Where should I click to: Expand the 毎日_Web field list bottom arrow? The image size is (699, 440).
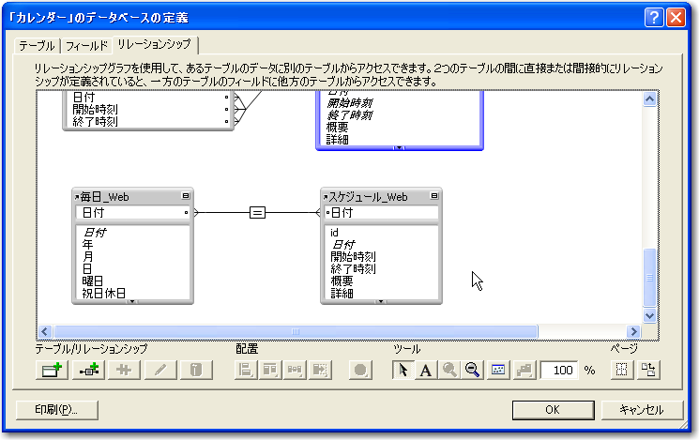coord(132,301)
